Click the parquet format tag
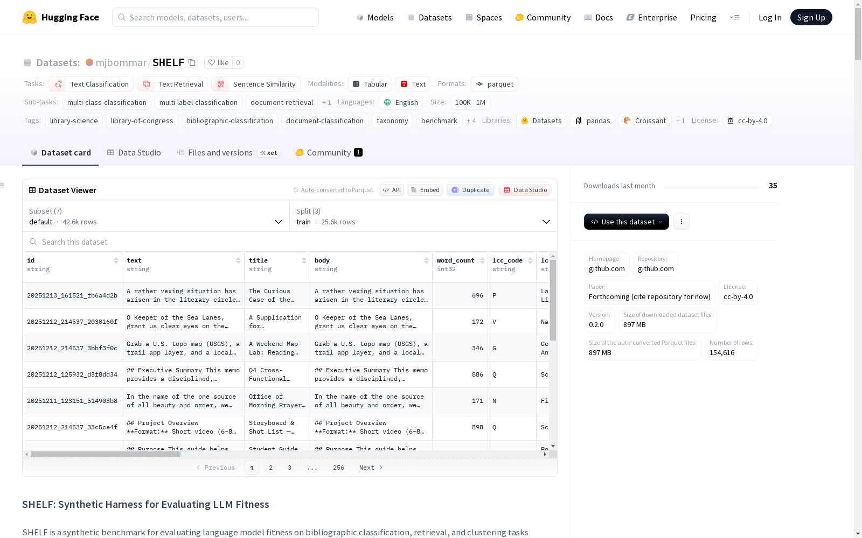The height and width of the screenshot is (538, 862). click(495, 84)
